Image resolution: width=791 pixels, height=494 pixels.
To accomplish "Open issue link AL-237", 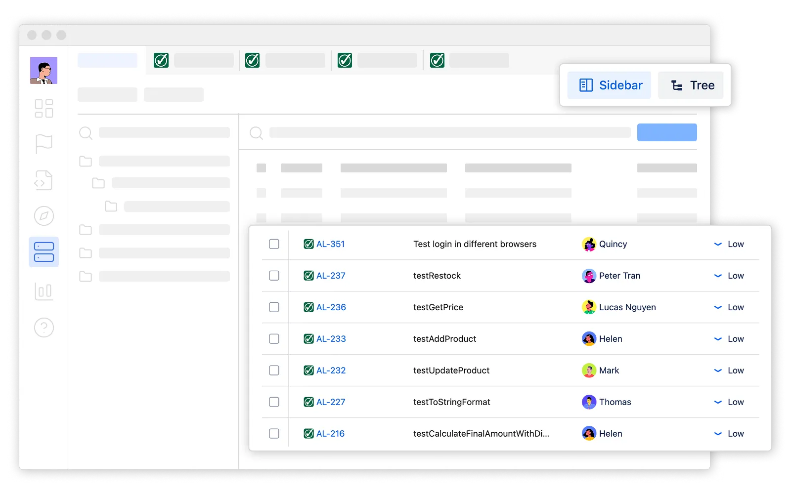I will [331, 276].
